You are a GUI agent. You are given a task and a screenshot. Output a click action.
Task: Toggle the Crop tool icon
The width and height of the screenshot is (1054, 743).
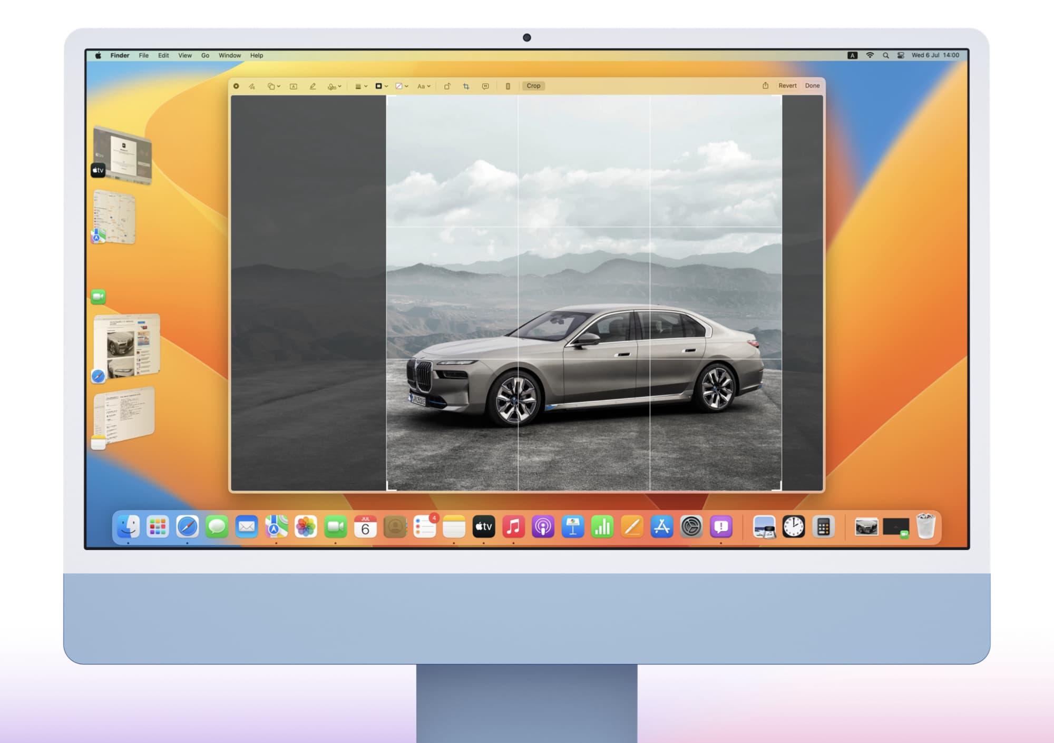466,86
